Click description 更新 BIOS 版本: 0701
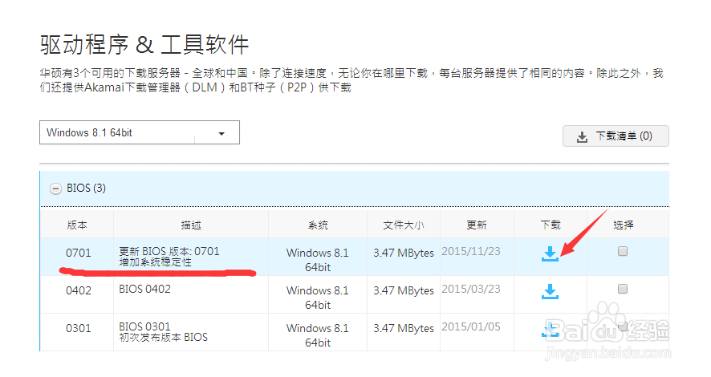 pyautogui.click(x=169, y=251)
